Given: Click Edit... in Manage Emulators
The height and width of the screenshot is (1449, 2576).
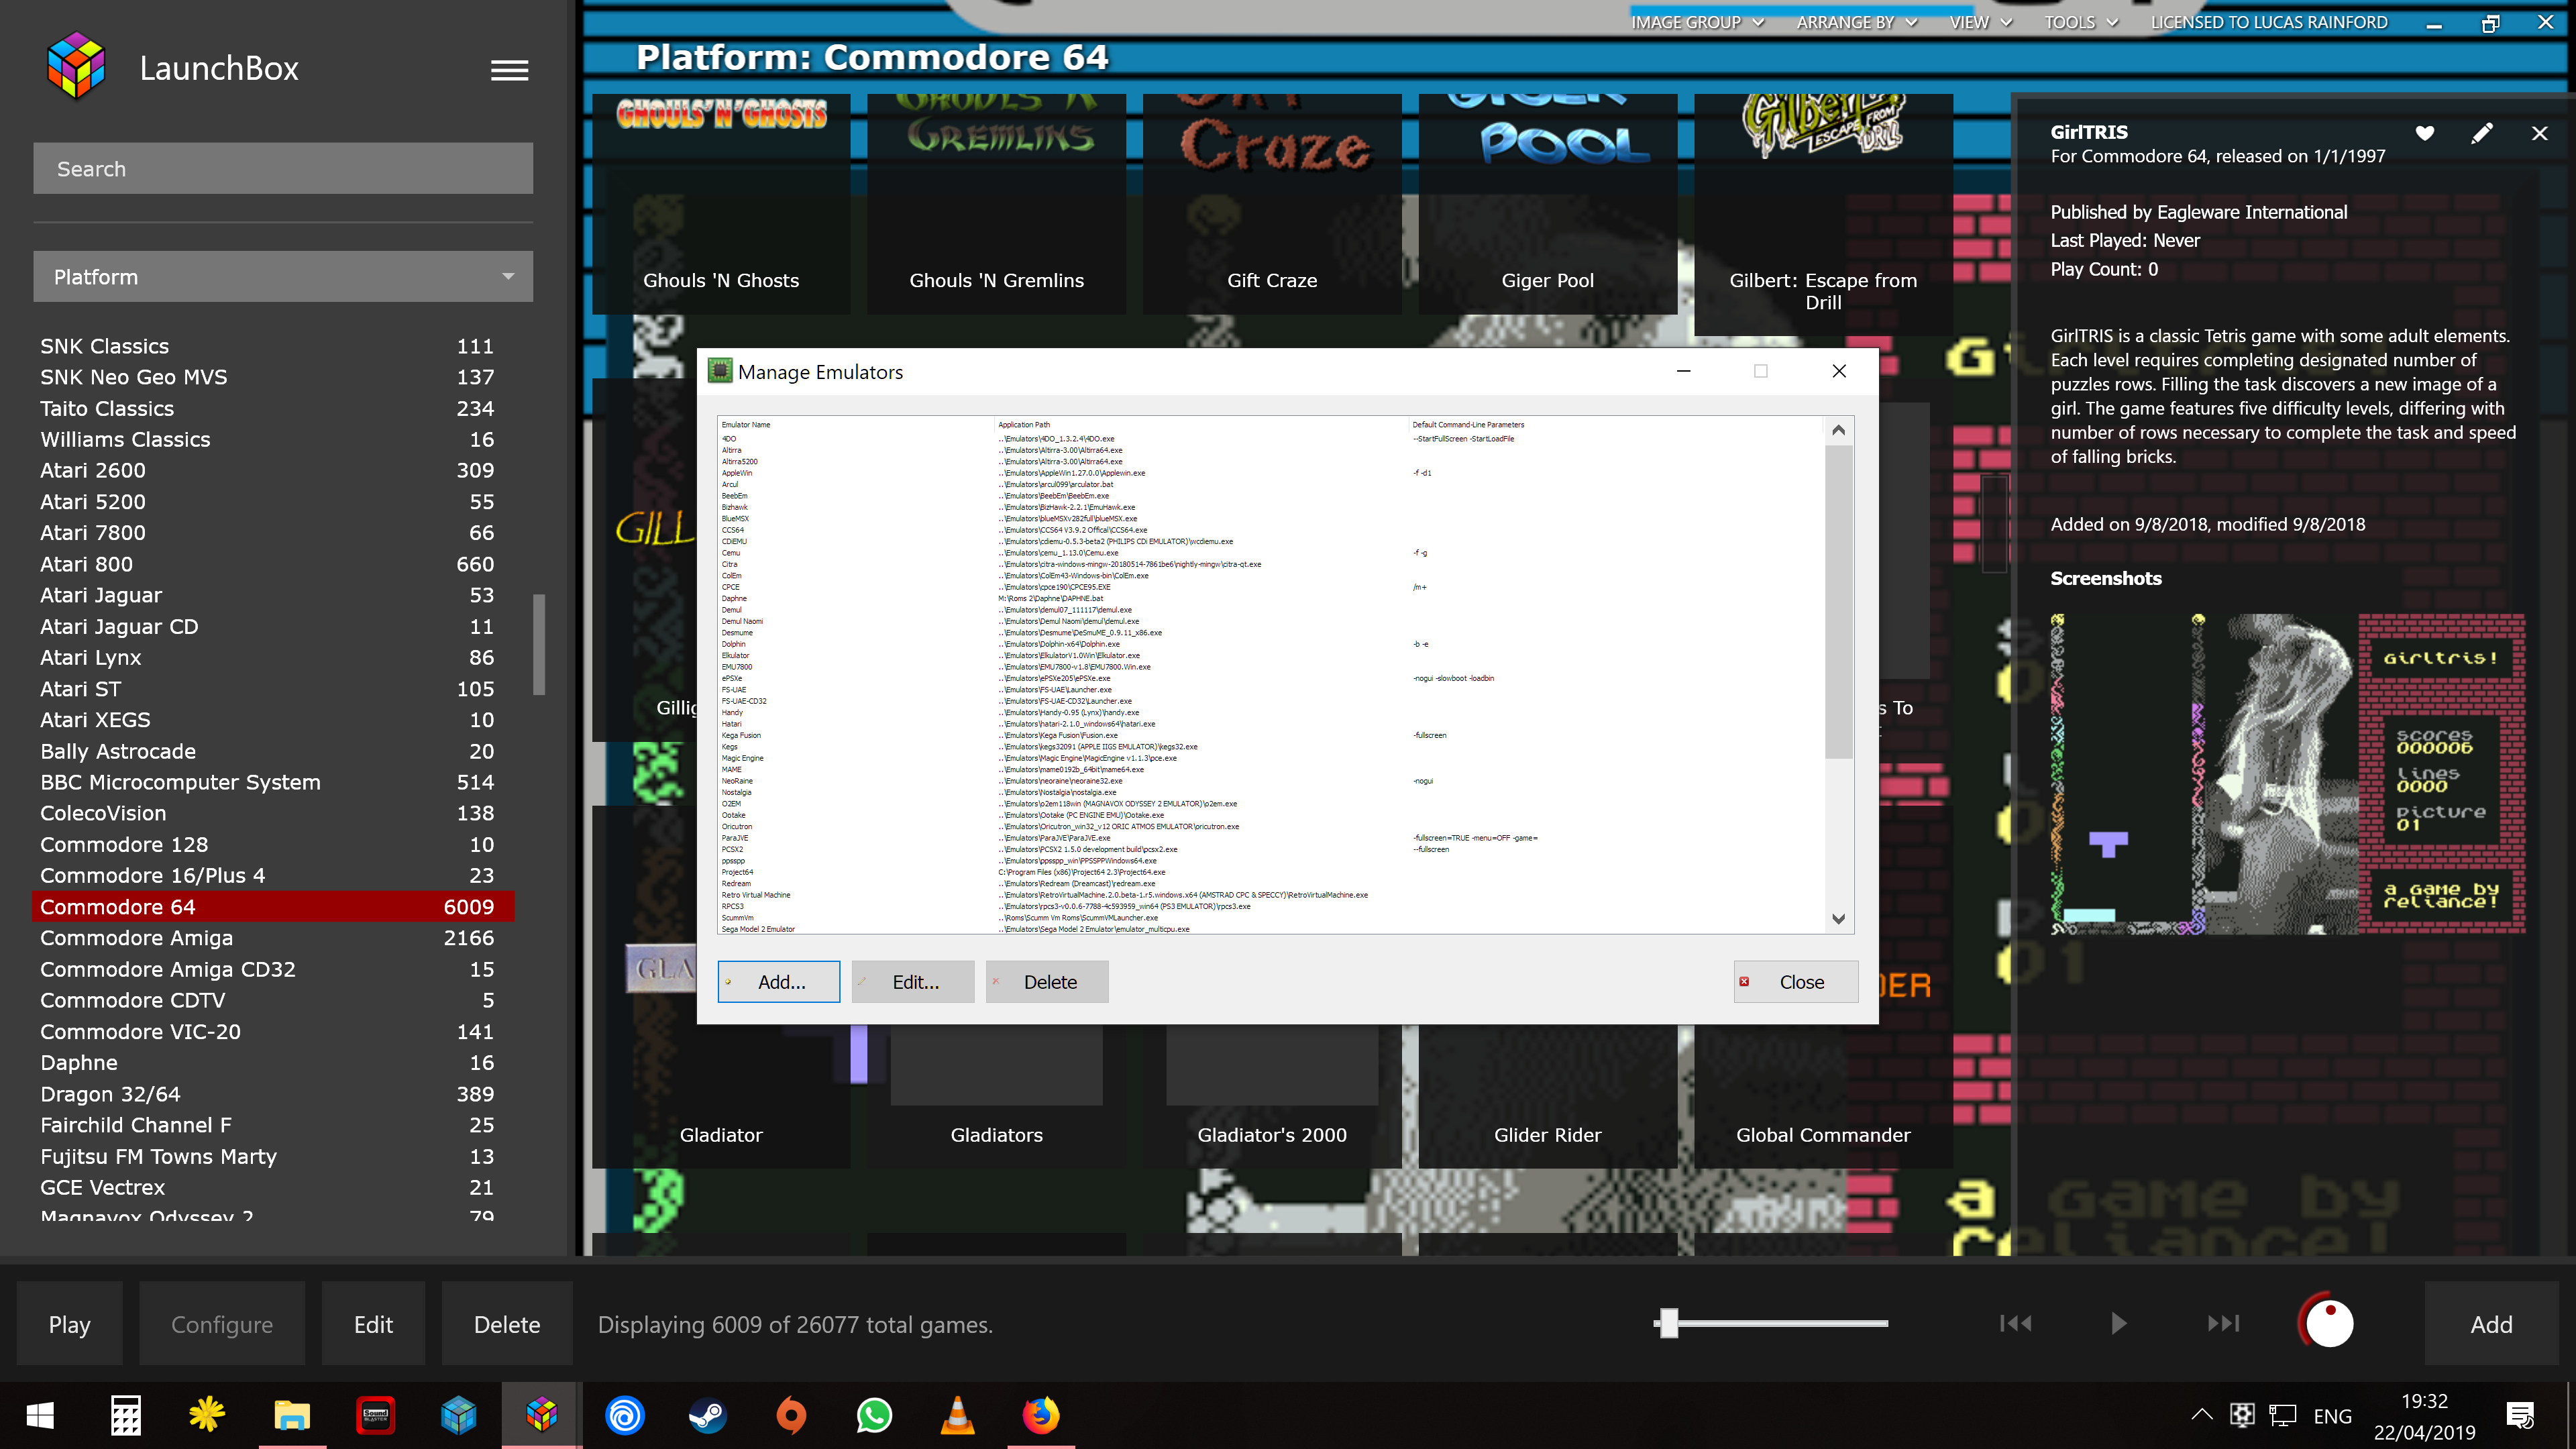Looking at the screenshot, I should click(913, 982).
